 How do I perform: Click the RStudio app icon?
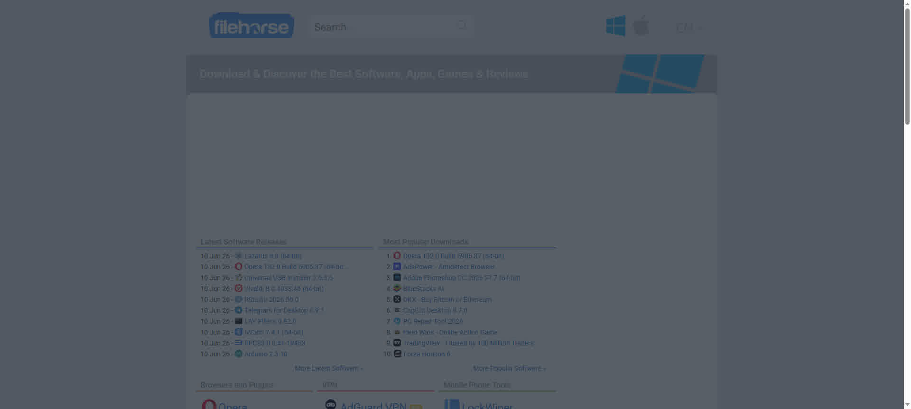[x=239, y=300]
